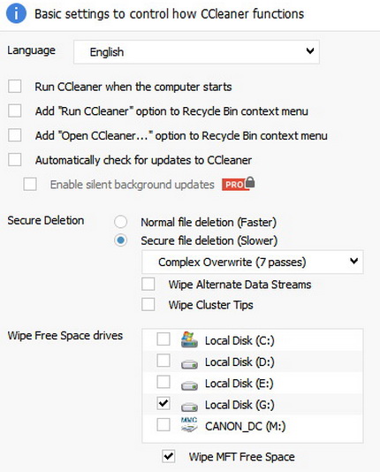Click the CANON_DC (M:) card icon
Screen dimensions: 380x472
(189, 425)
